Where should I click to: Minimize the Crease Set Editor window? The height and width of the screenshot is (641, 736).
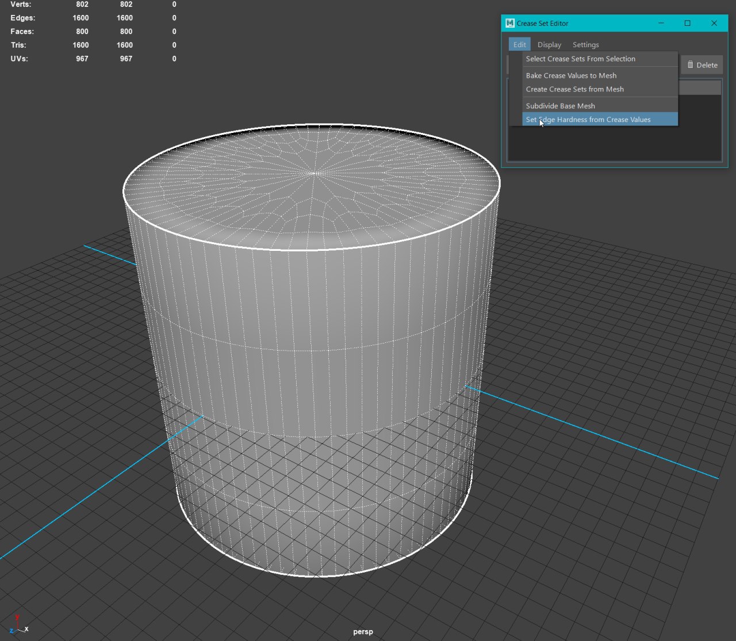[x=661, y=23]
